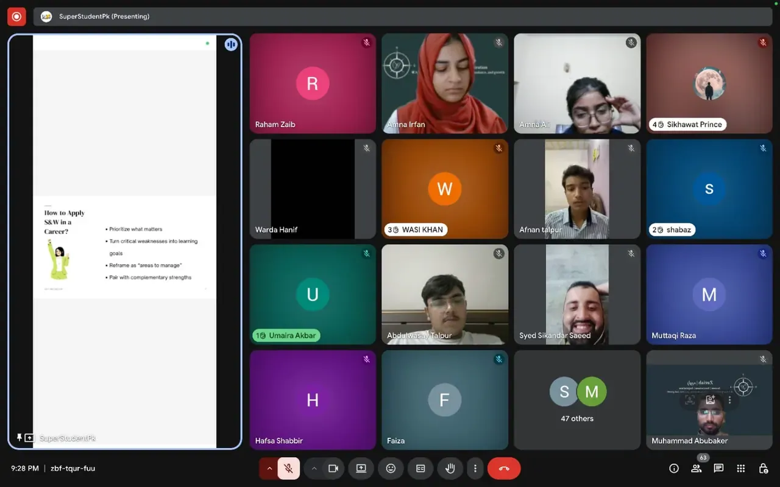Expand audio settings arrow beside microphone
The height and width of the screenshot is (487, 780).
coord(269,468)
